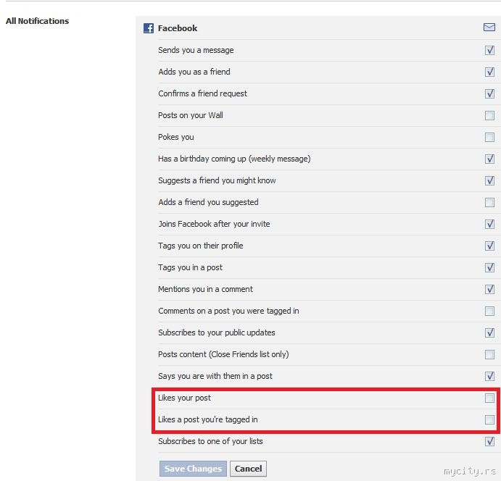The image size is (501, 481).
Task: Enable 'Adds a friend you suggested' checkbox
Action: [489, 202]
